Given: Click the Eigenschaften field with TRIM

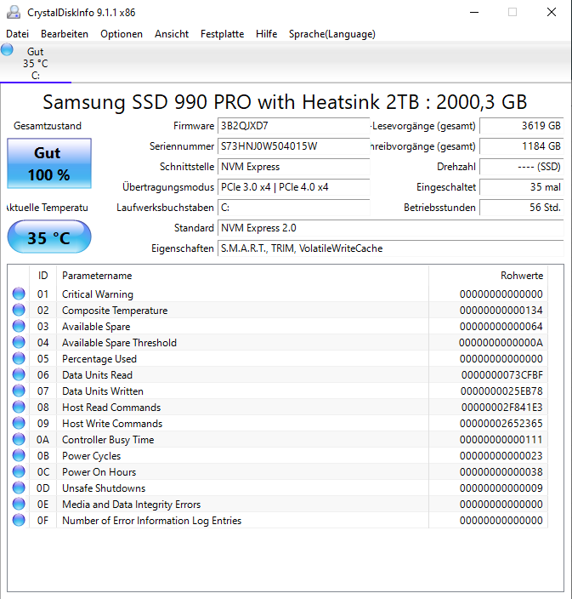Looking at the screenshot, I should [391, 248].
